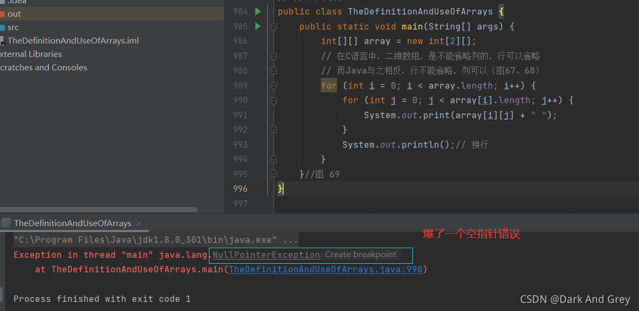Click the .iml file icon
This screenshot has width=639, height=311.
click(3, 41)
